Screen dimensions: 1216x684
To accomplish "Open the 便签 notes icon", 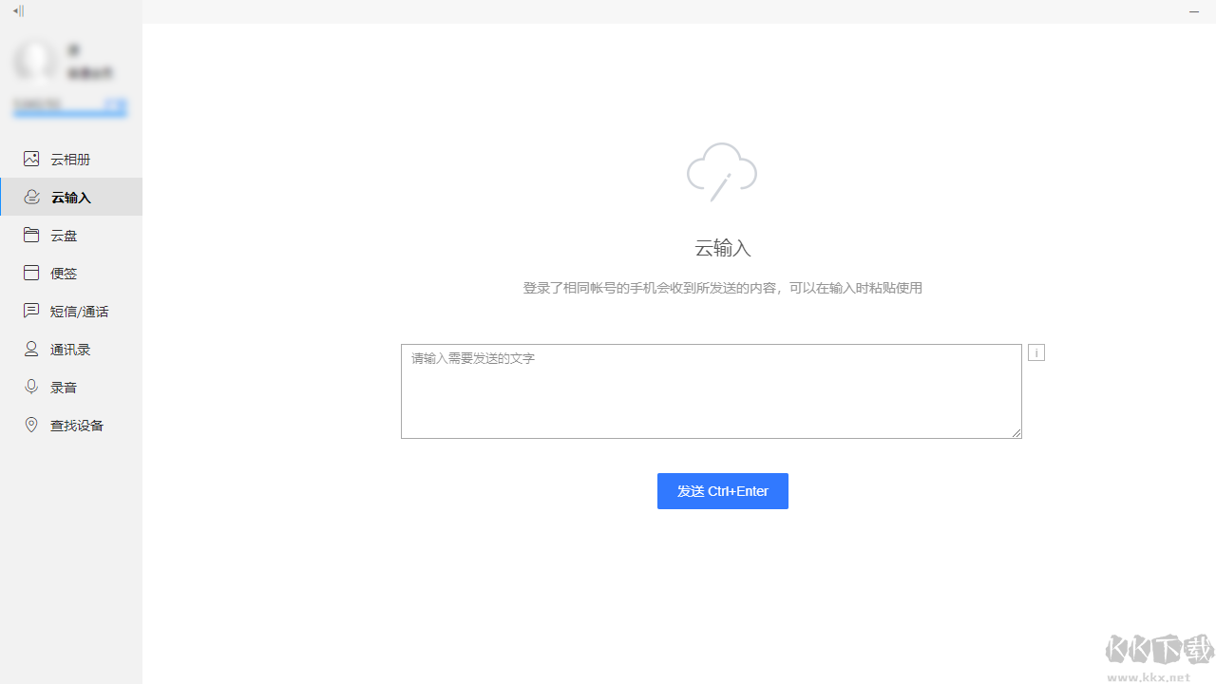I will click(x=31, y=273).
